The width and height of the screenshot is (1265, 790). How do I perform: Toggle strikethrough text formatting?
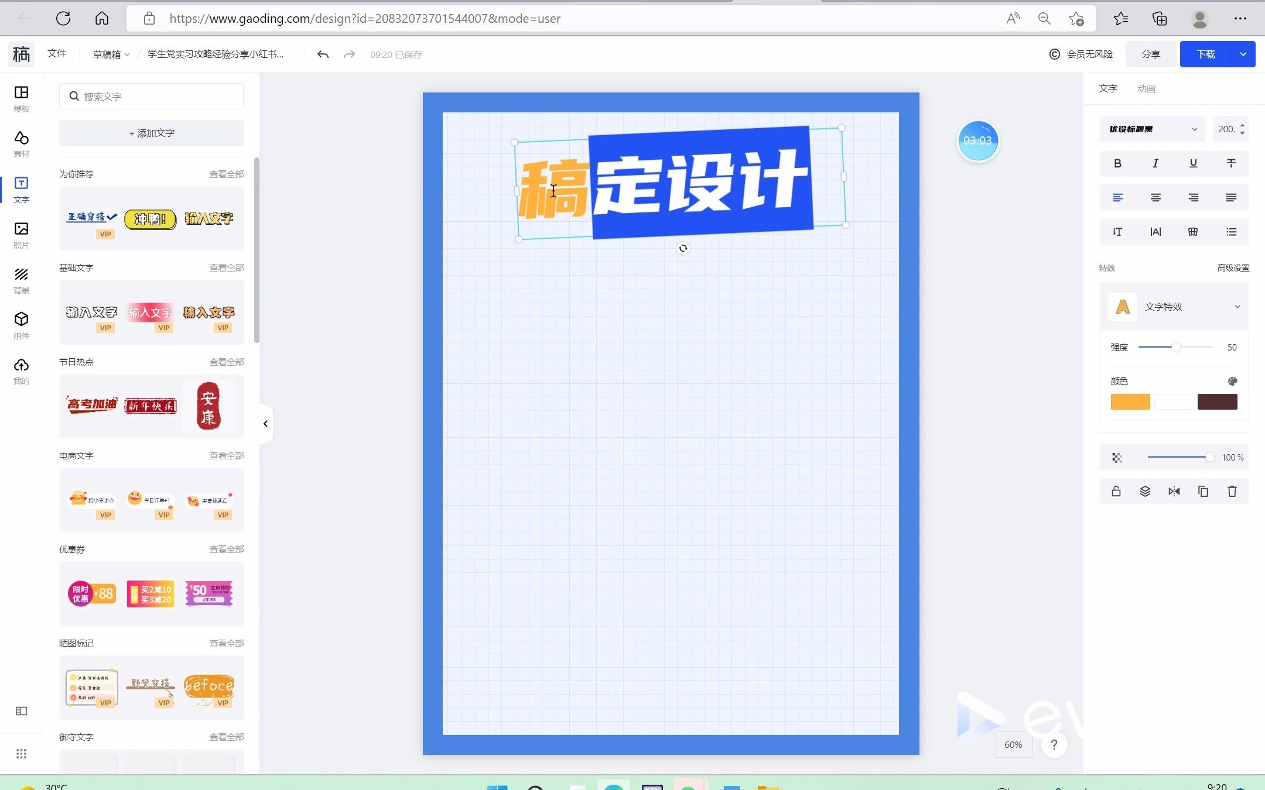(1231, 163)
